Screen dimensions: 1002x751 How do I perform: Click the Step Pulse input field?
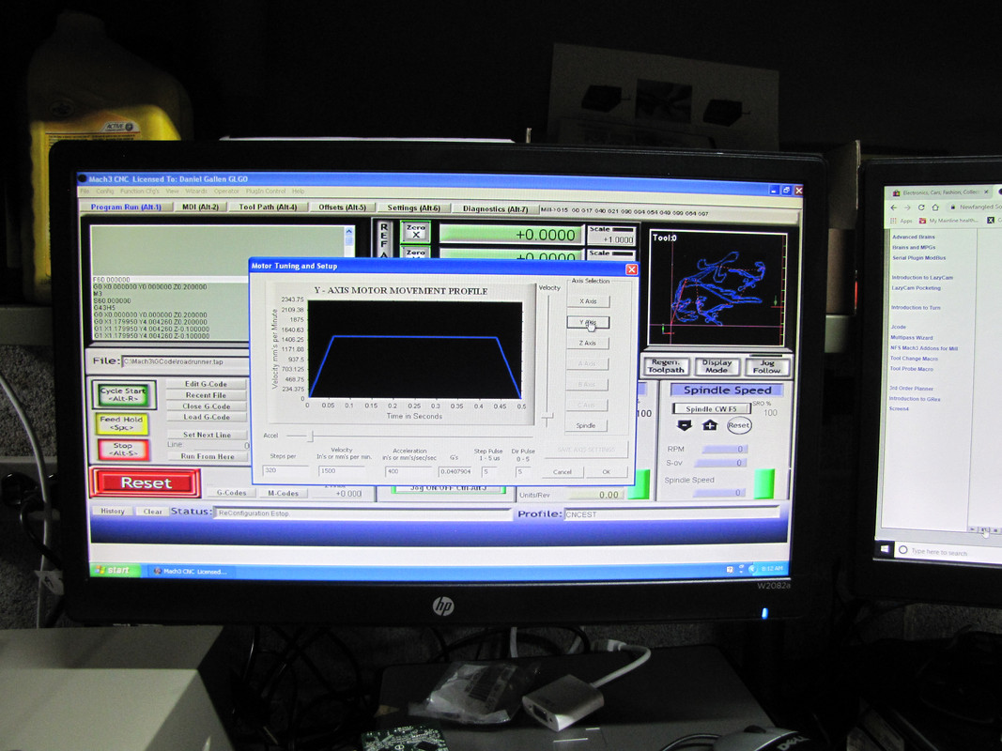tap(489, 471)
